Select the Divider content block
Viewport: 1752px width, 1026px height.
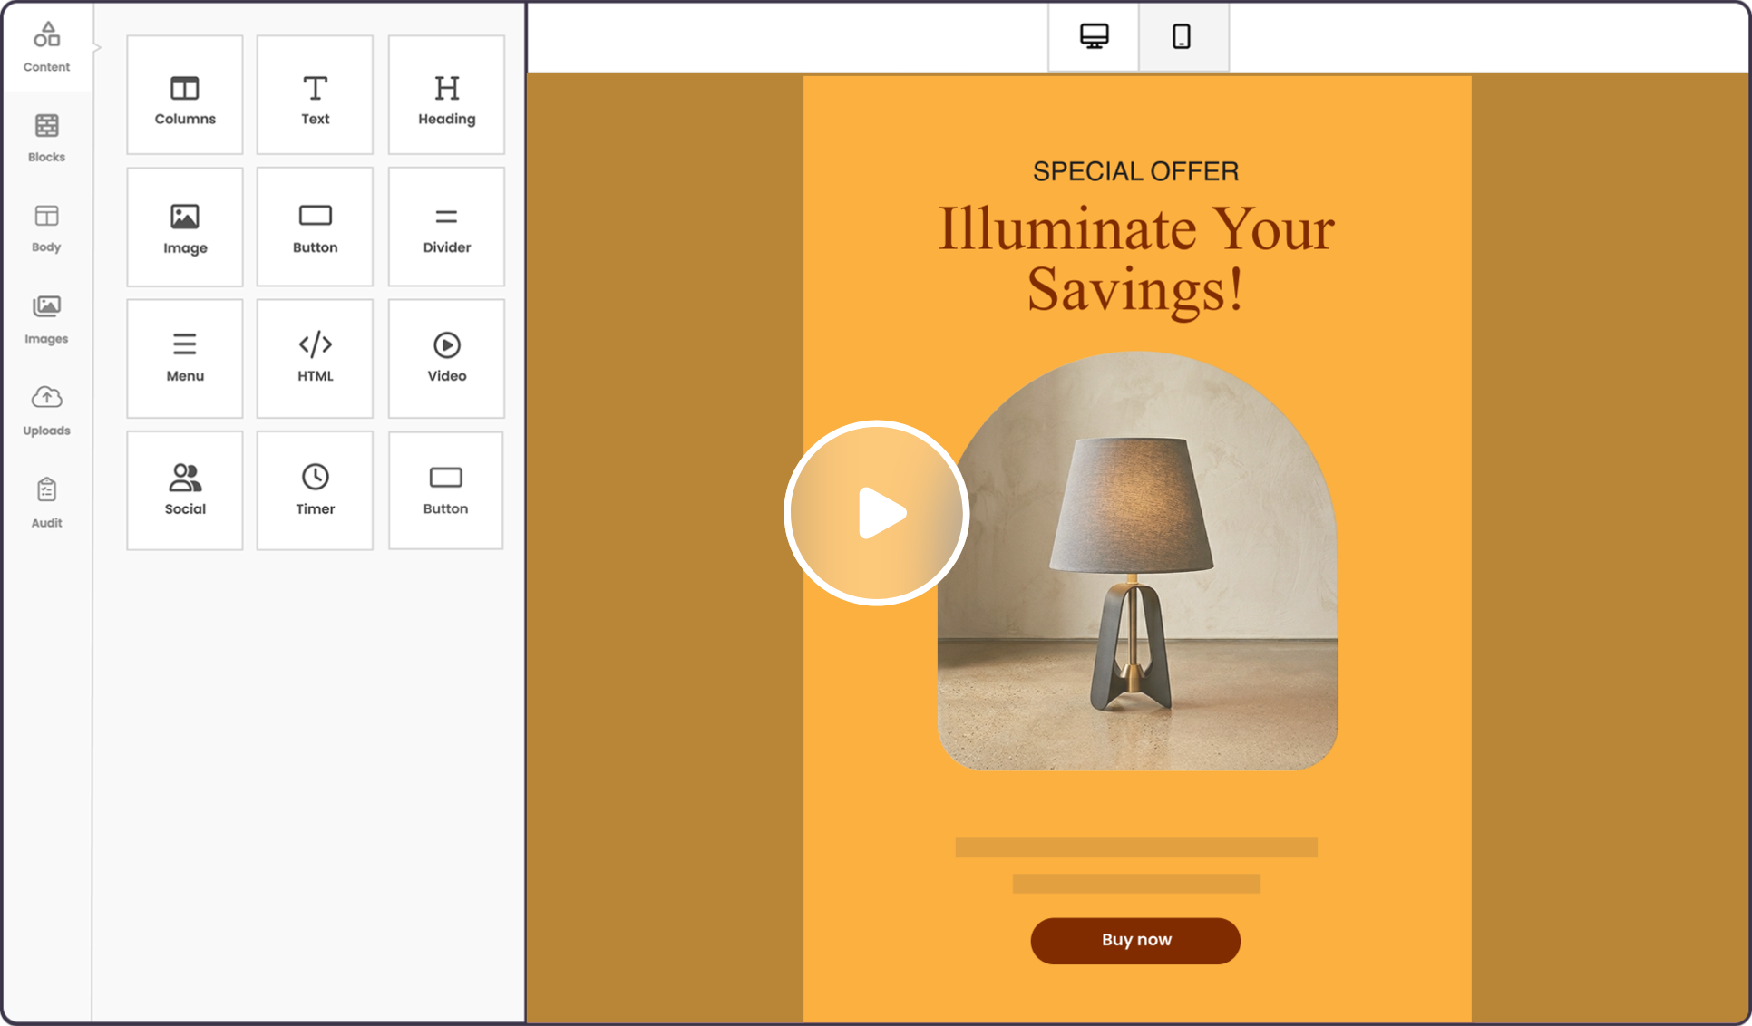click(446, 227)
